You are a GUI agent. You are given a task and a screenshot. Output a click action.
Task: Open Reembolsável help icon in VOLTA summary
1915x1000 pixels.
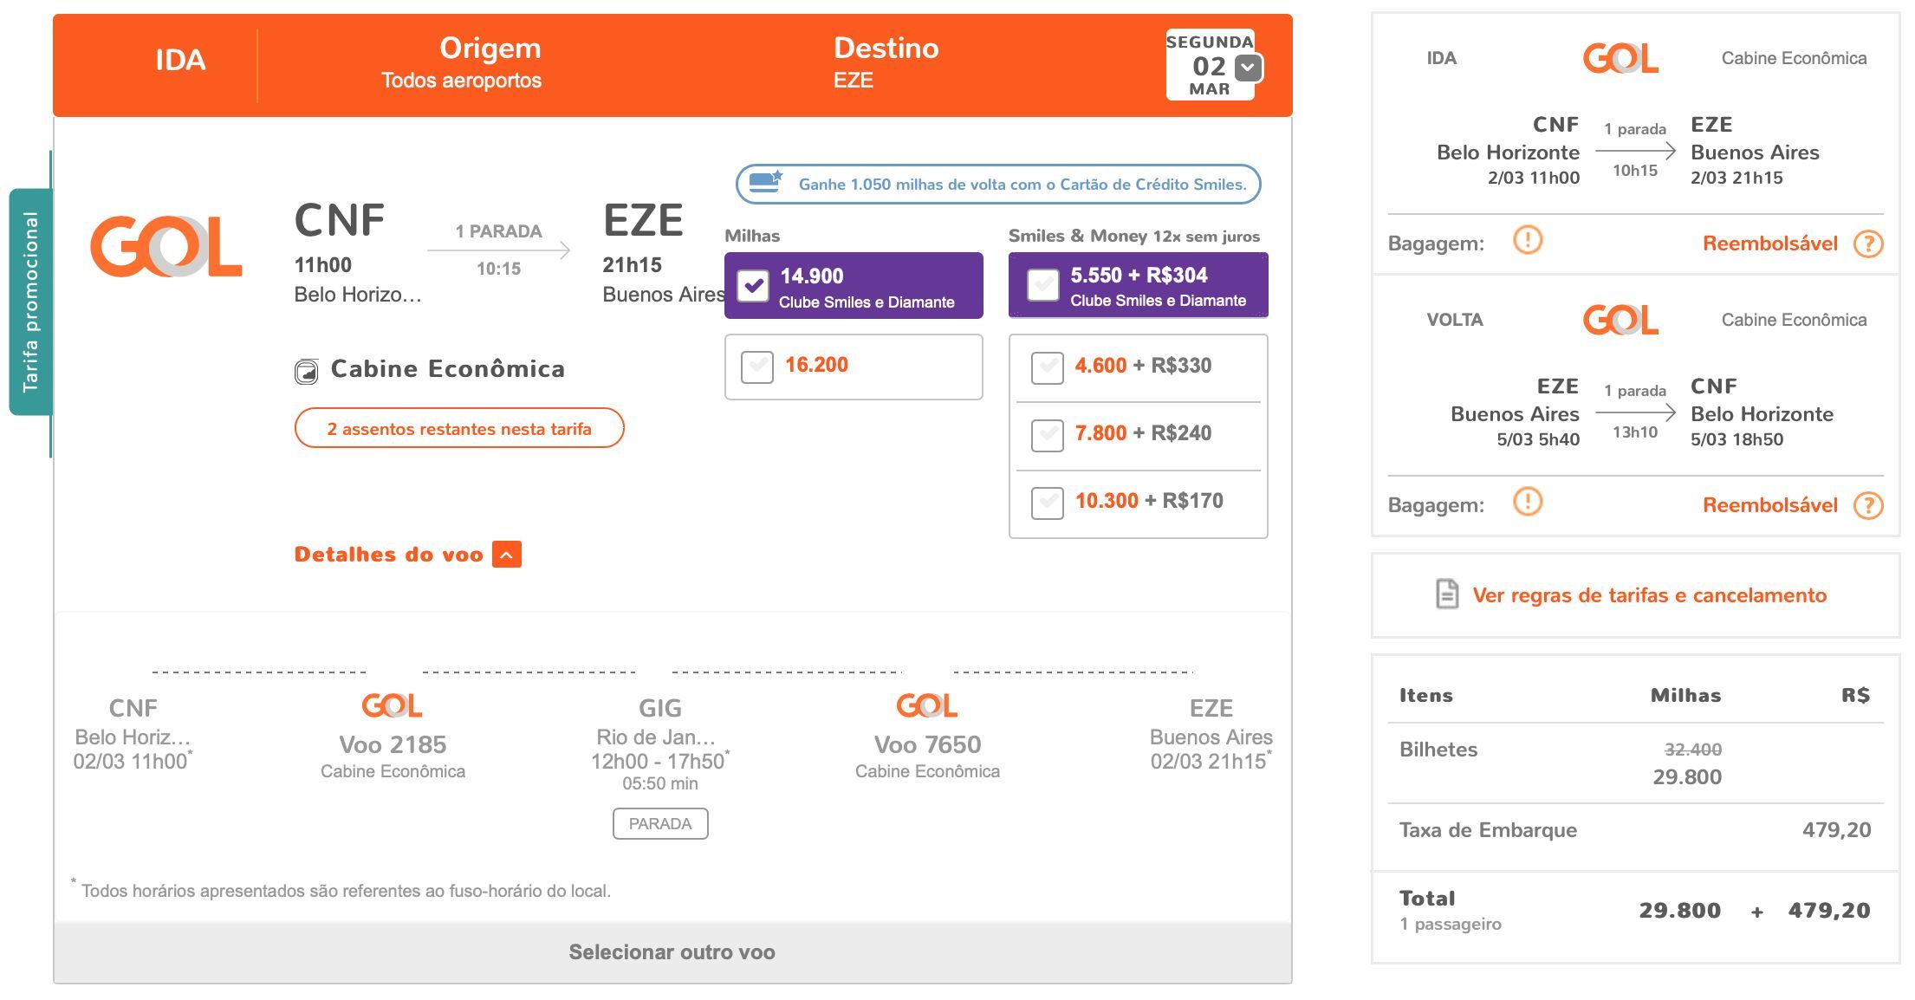tap(1868, 506)
